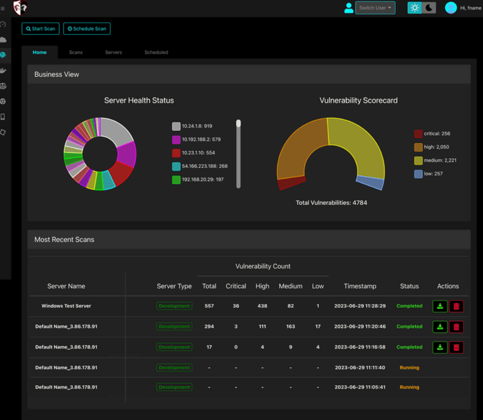Screen dimensions: 483x420
Task: Click Running status for 11:11:40 scan
Action: (410, 368)
